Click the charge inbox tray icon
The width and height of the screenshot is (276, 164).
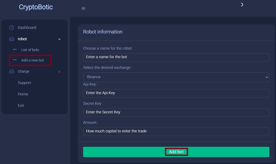[12, 71]
